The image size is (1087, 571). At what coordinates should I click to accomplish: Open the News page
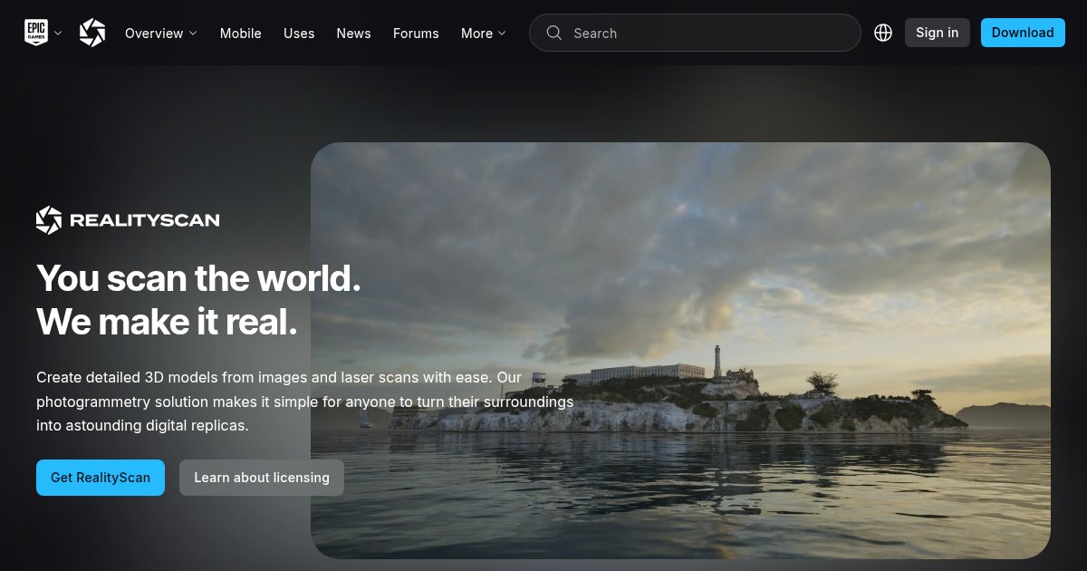point(353,34)
